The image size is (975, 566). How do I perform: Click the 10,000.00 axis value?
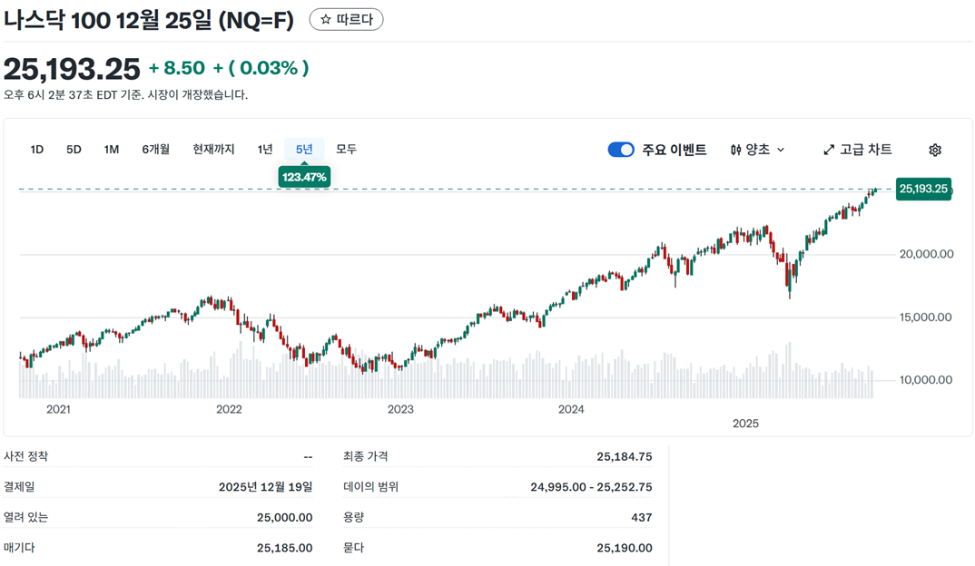click(x=927, y=380)
